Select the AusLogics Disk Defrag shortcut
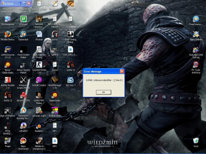This screenshot has height=154, width=206. tap(196, 50)
